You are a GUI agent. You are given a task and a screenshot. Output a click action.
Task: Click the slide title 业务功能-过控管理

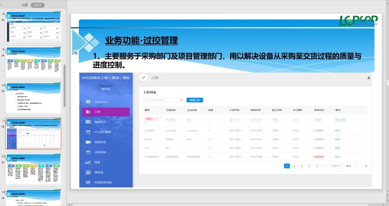point(141,41)
